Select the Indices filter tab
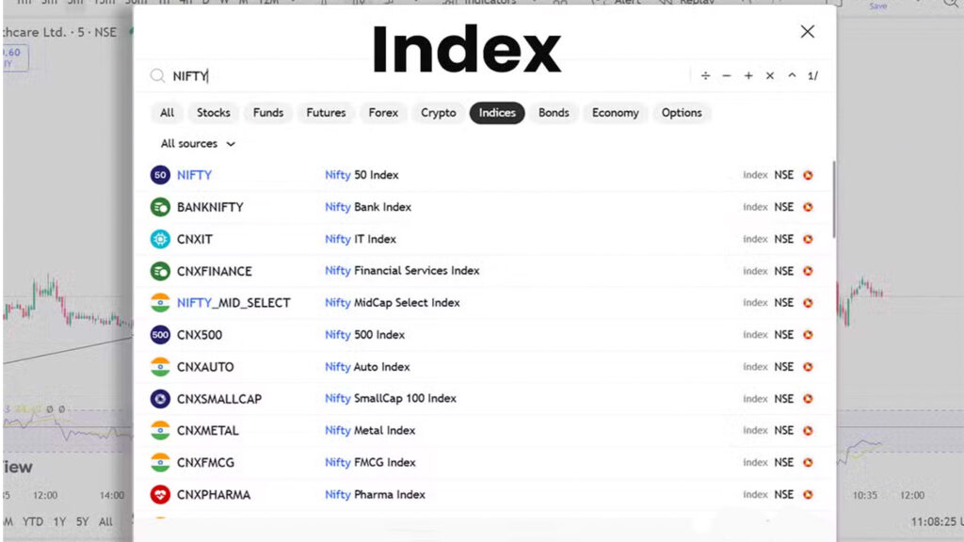This screenshot has width=964, height=542. pyautogui.click(x=497, y=113)
